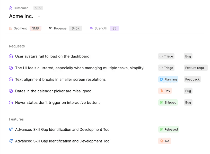This screenshot has height=154, width=210.
Task: Click the Feedback tag
Action: coord(192,80)
